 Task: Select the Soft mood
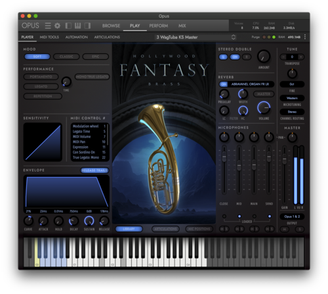pyautogui.click(x=37, y=57)
